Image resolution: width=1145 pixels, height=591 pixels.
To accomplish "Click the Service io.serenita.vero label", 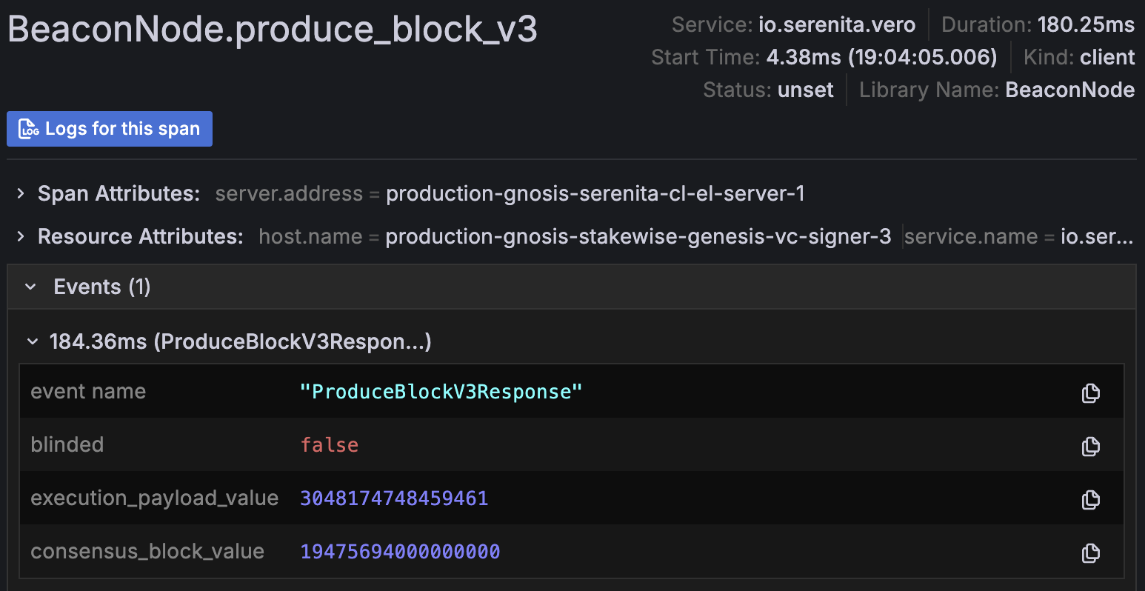I will click(793, 25).
